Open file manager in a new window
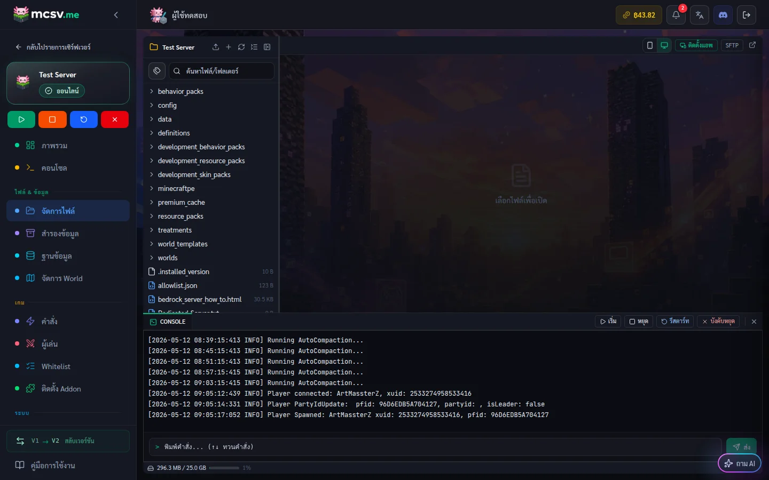The image size is (769, 480). pos(752,45)
